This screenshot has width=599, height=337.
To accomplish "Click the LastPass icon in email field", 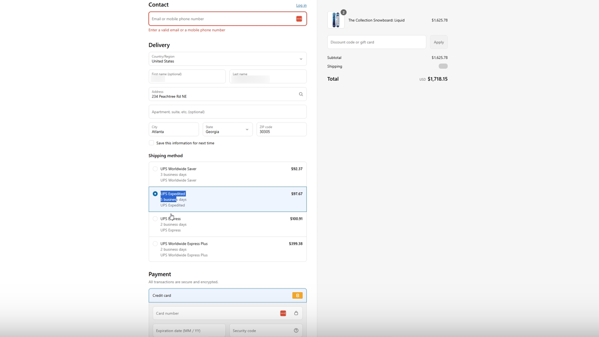I will tap(299, 18).
